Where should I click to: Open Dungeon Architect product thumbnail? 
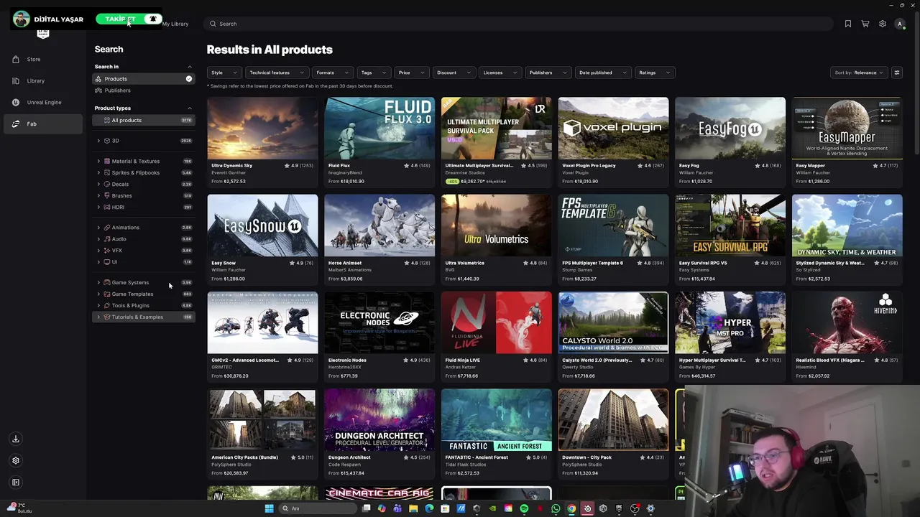pyautogui.click(x=379, y=420)
